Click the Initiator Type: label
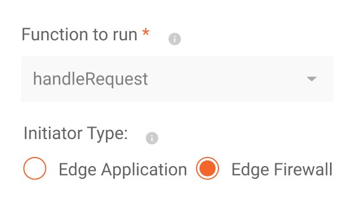 76,134
